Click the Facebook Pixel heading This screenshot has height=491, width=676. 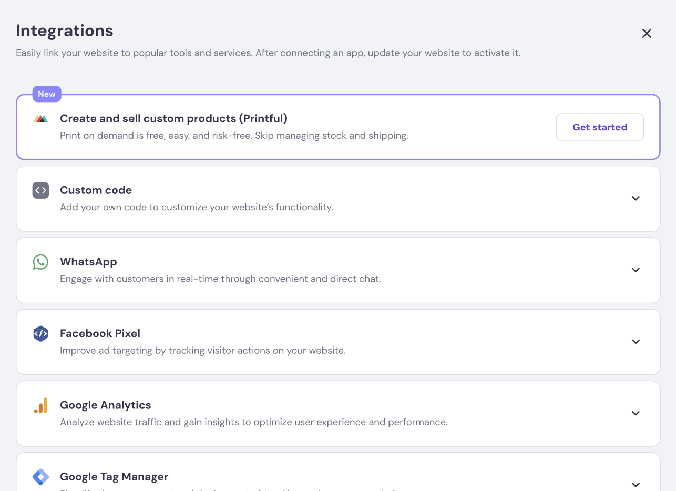point(100,333)
